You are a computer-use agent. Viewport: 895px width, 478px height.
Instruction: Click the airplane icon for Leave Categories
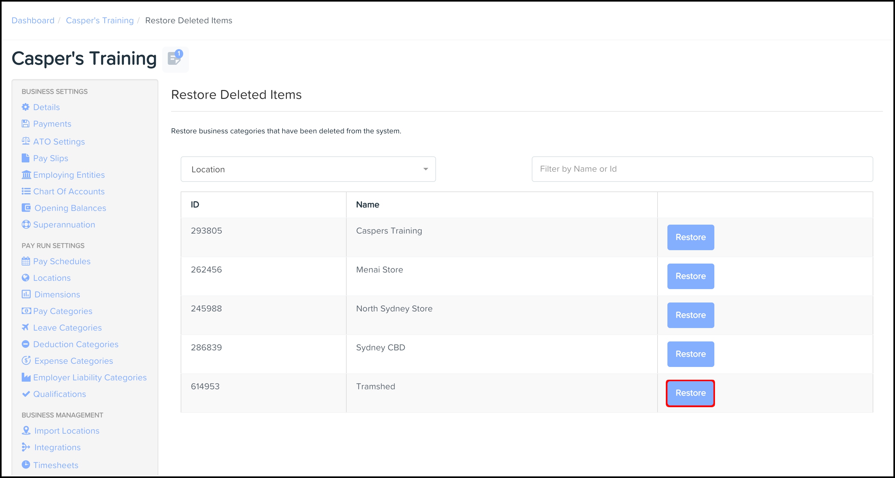(25, 327)
